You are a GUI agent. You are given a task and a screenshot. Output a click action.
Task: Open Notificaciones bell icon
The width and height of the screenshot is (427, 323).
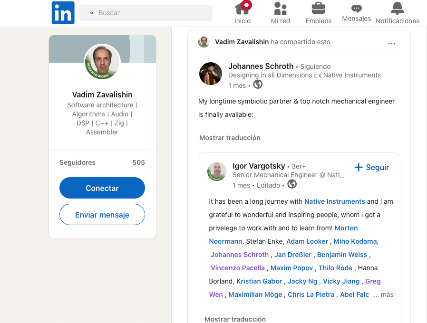pos(398,9)
